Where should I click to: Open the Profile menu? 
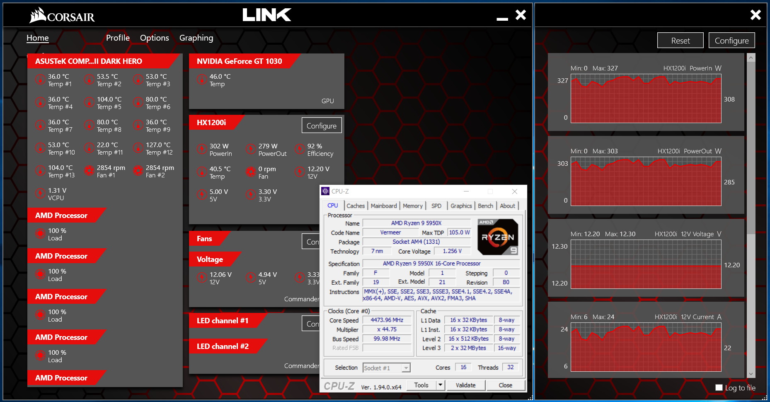118,38
